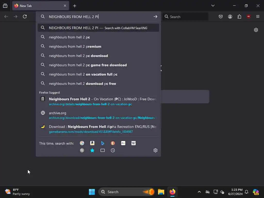Select the New Tab tab
The height and width of the screenshot is (198, 264).
point(40,6)
